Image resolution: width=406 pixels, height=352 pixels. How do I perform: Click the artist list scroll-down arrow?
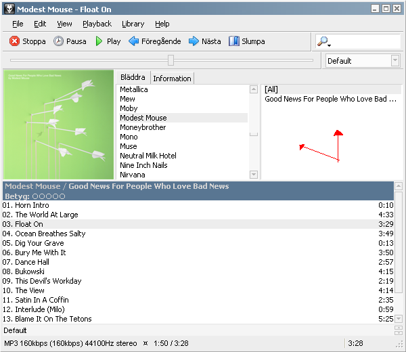pos(254,175)
